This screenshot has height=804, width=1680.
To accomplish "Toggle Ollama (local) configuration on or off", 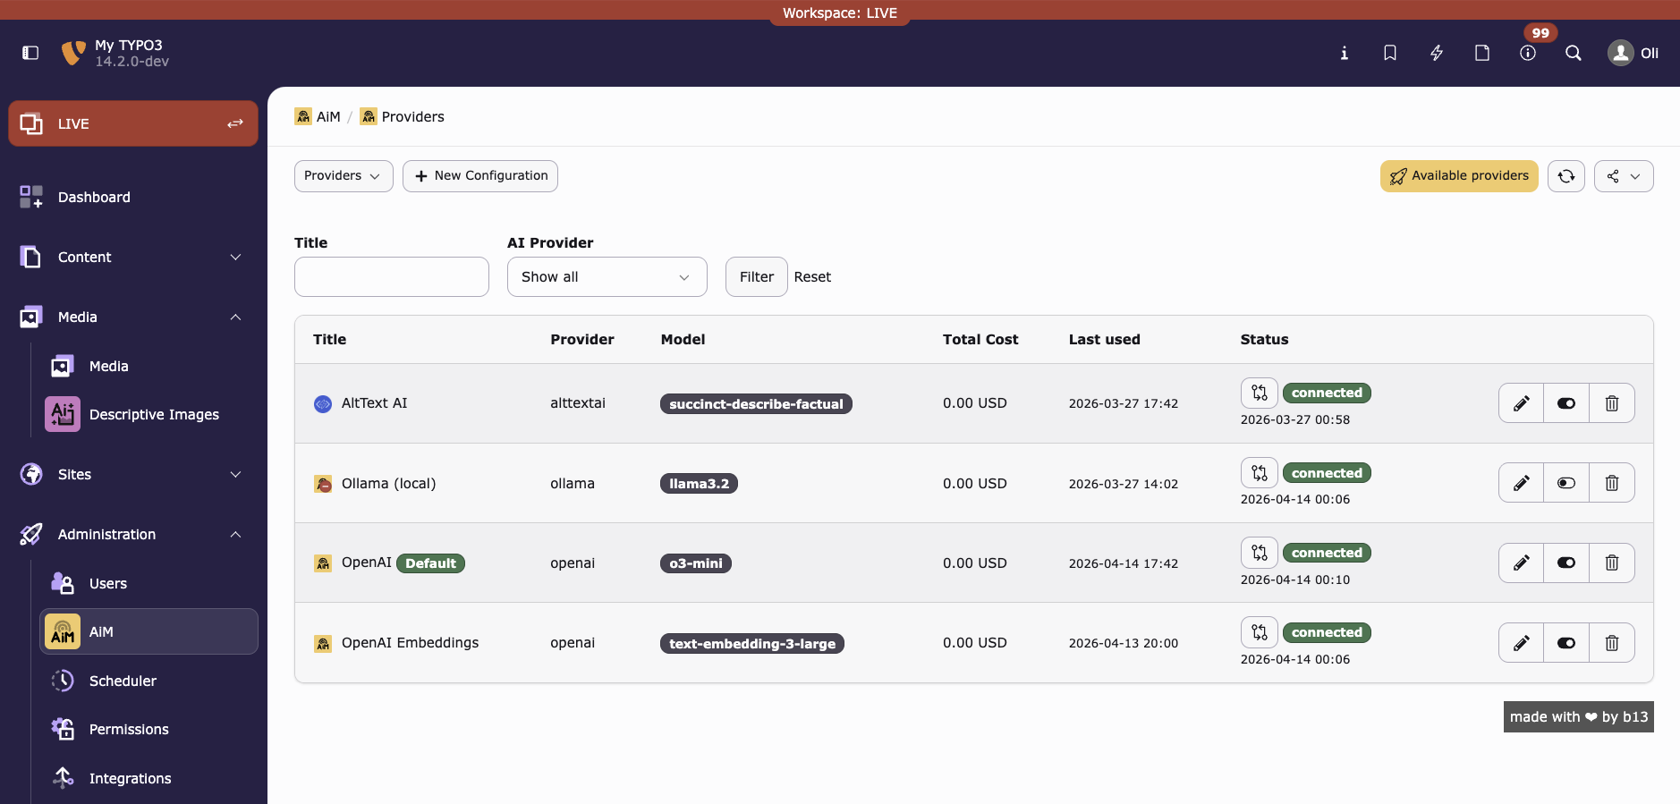I will click(x=1565, y=483).
